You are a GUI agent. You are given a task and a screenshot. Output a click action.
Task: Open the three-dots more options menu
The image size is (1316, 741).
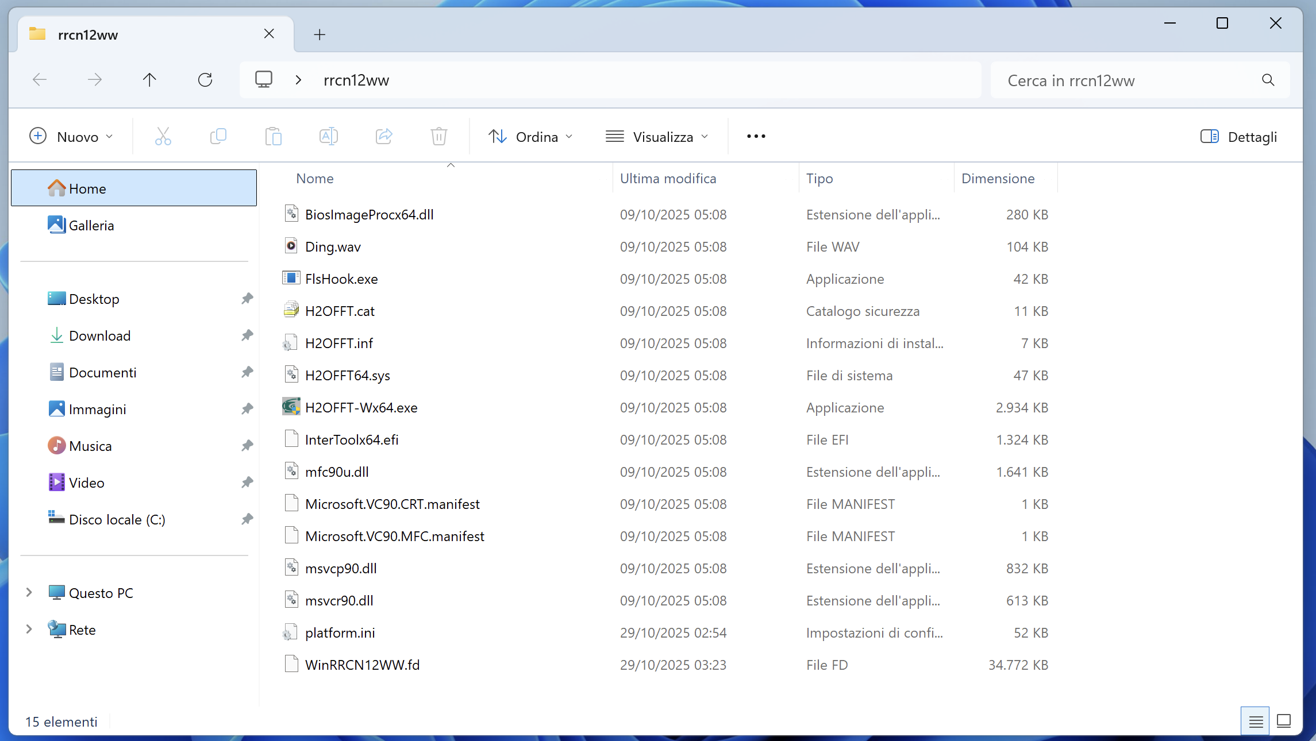tap(756, 137)
